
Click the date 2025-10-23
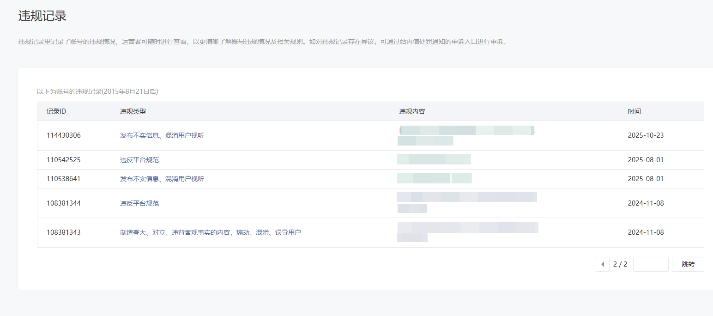click(x=646, y=135)
